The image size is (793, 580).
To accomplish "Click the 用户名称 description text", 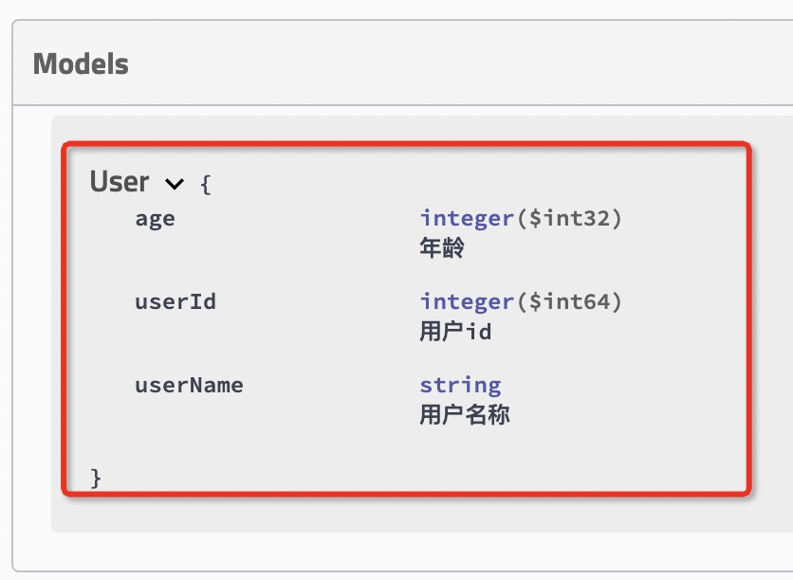I will tap(465, 416).
